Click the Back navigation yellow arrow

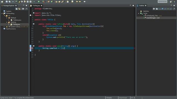coord(80,2)
